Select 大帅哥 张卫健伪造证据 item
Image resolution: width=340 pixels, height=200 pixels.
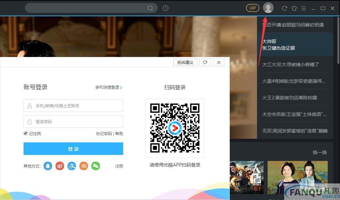tap(295, 45)
